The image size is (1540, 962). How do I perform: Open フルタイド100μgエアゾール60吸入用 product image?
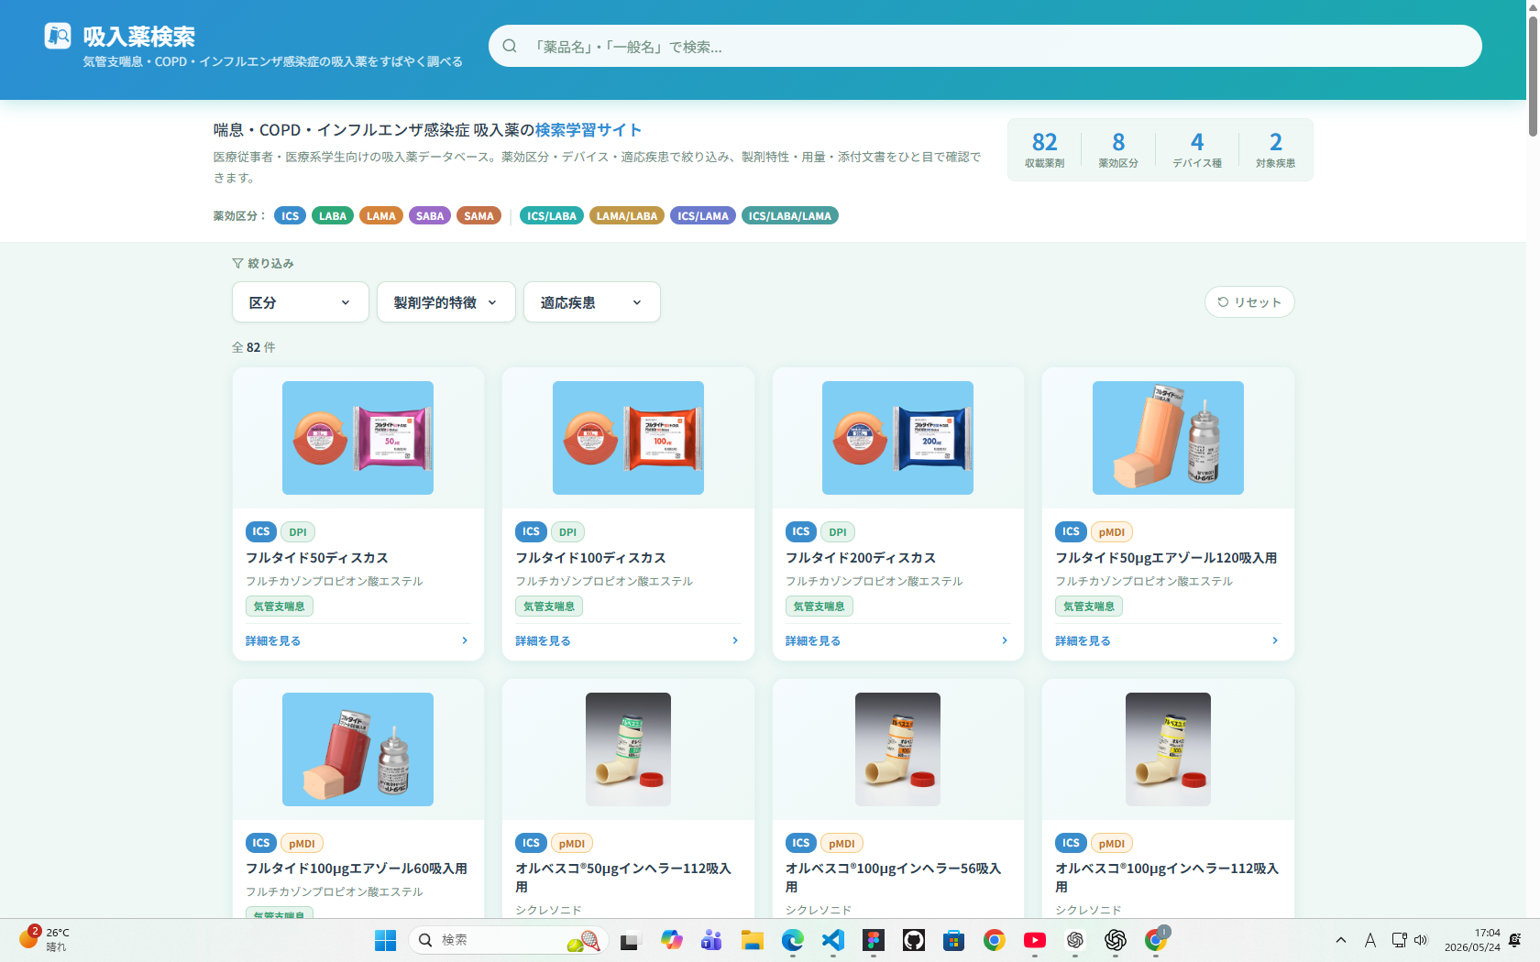pyautogui.click(x=357, y=749)
